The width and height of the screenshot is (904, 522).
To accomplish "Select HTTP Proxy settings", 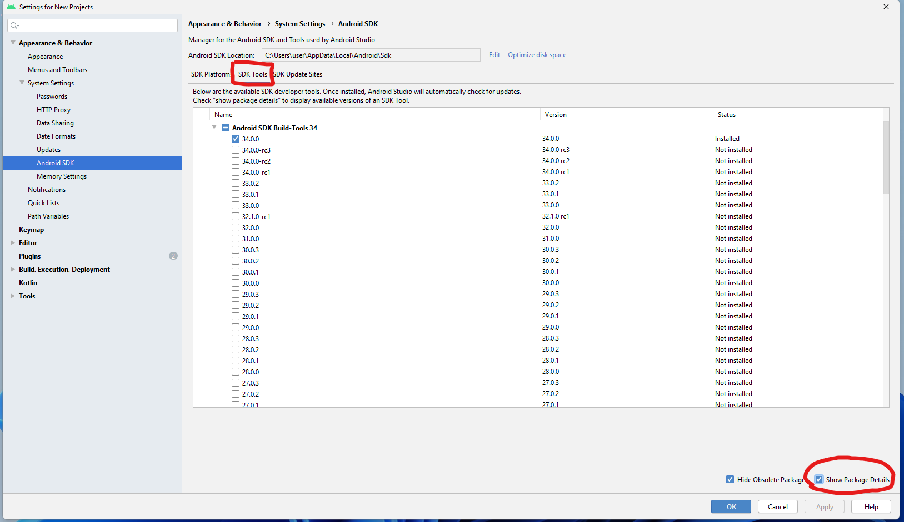I will [53, 110].
